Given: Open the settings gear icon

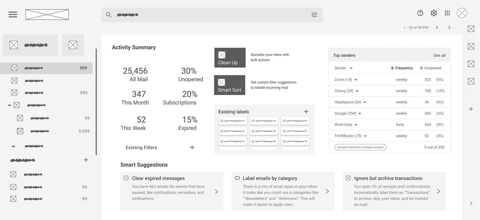Looking at the screenshot, I should coord(434,13).
